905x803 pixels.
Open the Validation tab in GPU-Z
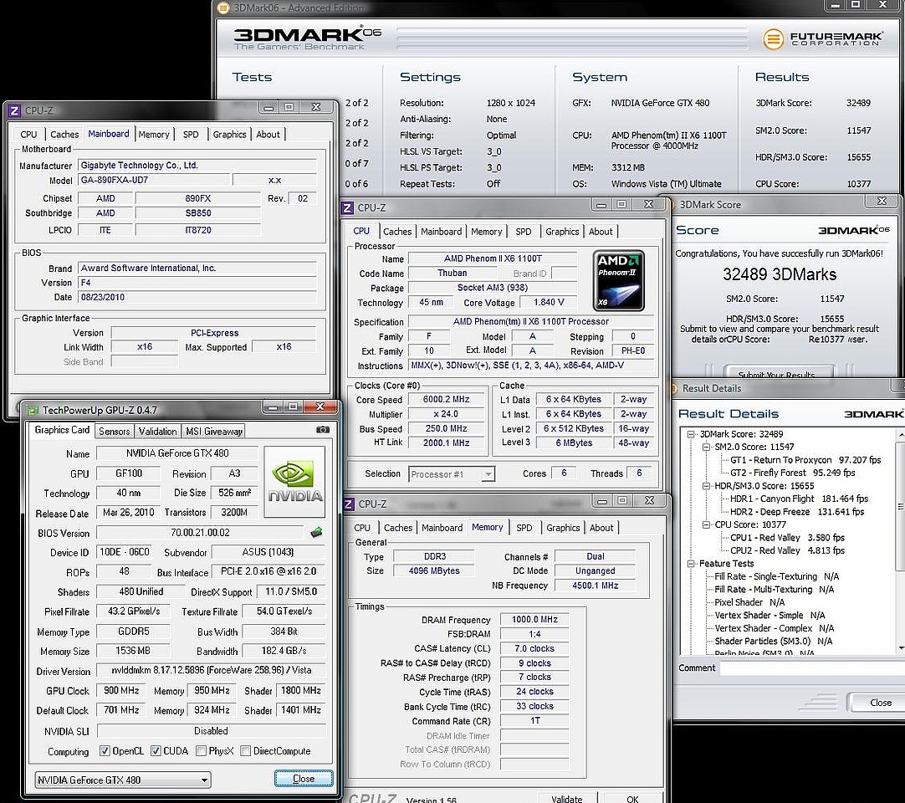tap(157, 432)
